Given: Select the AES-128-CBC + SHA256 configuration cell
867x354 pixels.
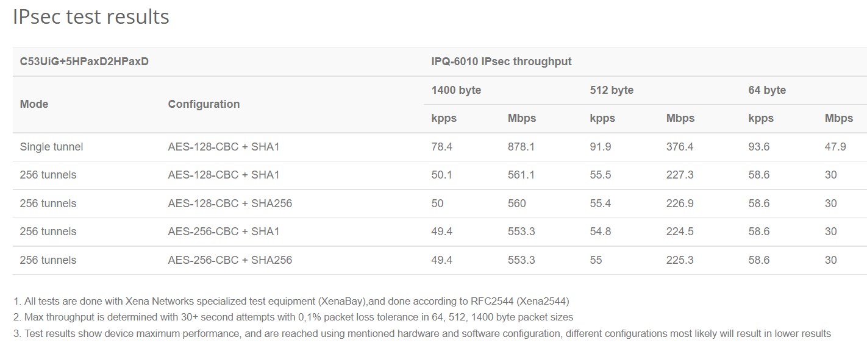Looking at the screenshot, I should click(230, 204).
